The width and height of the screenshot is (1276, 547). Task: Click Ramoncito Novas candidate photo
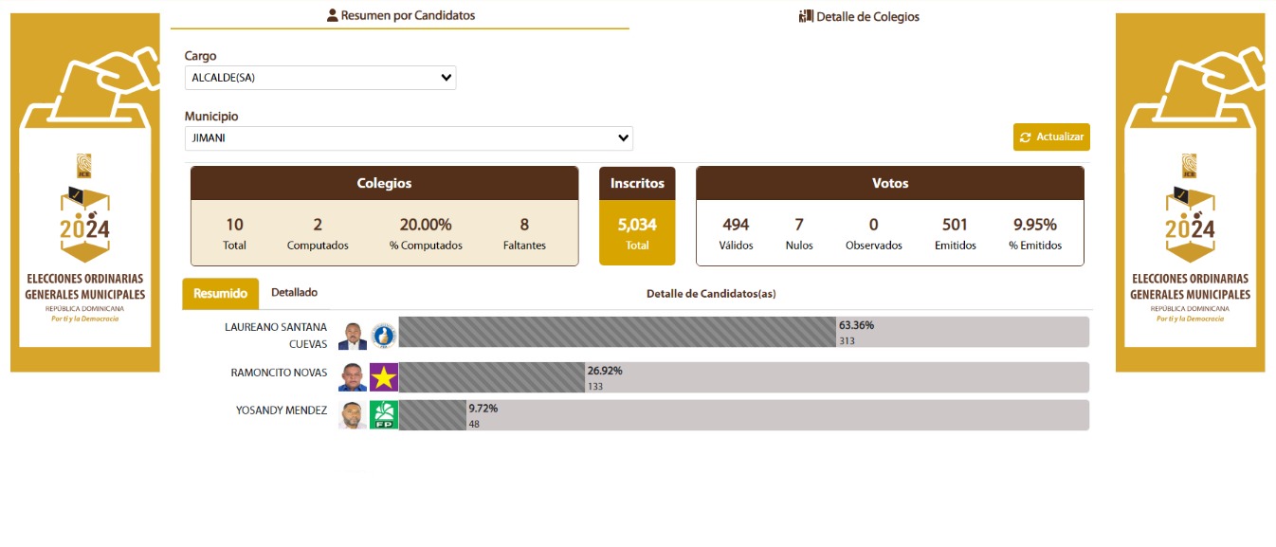pyautogui.click(x=352, y=377)
